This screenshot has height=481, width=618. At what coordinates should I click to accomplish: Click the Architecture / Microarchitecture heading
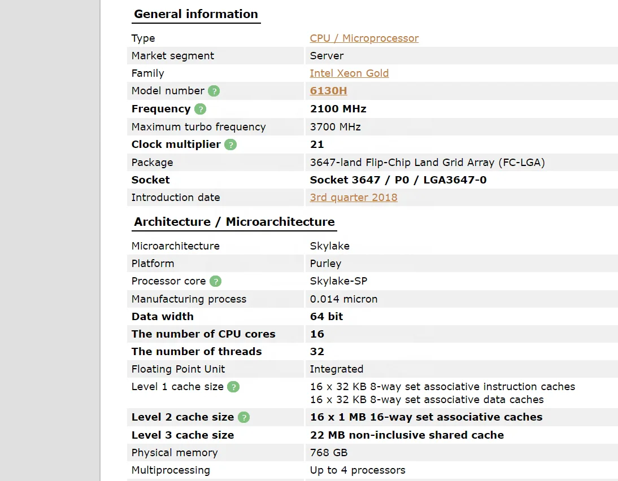[234, 222]
